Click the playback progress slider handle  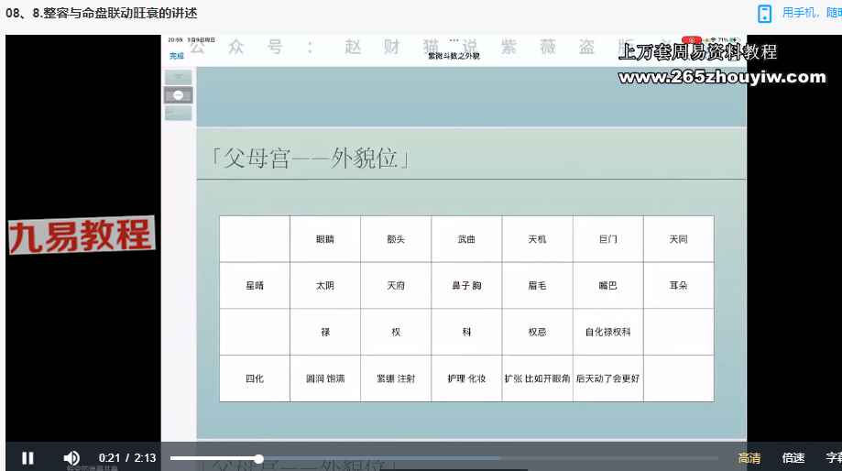(259, 458)
